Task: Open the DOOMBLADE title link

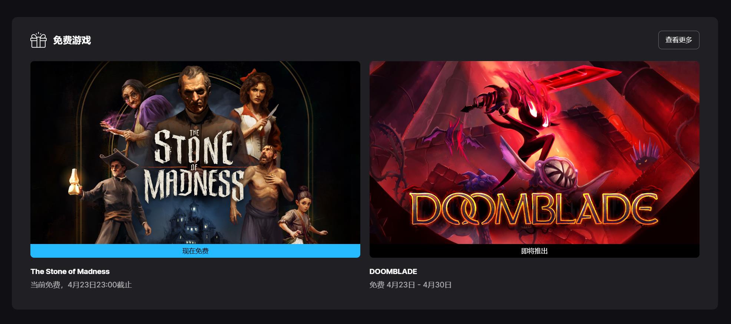Action: coord(393,271)
